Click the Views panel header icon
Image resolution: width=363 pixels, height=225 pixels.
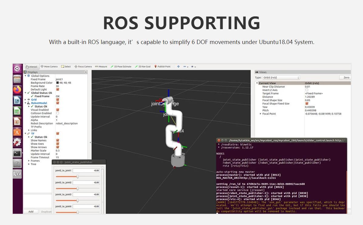[256, 72]
